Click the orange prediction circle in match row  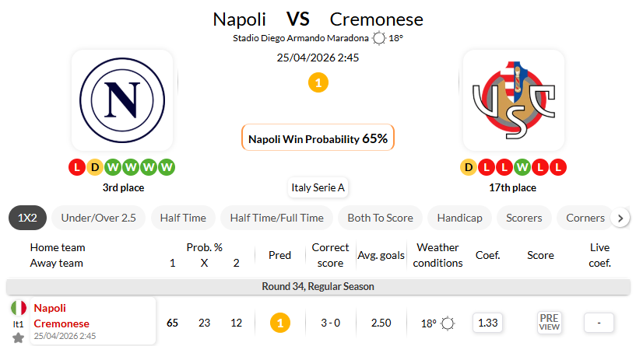click(x=279, y=323)
